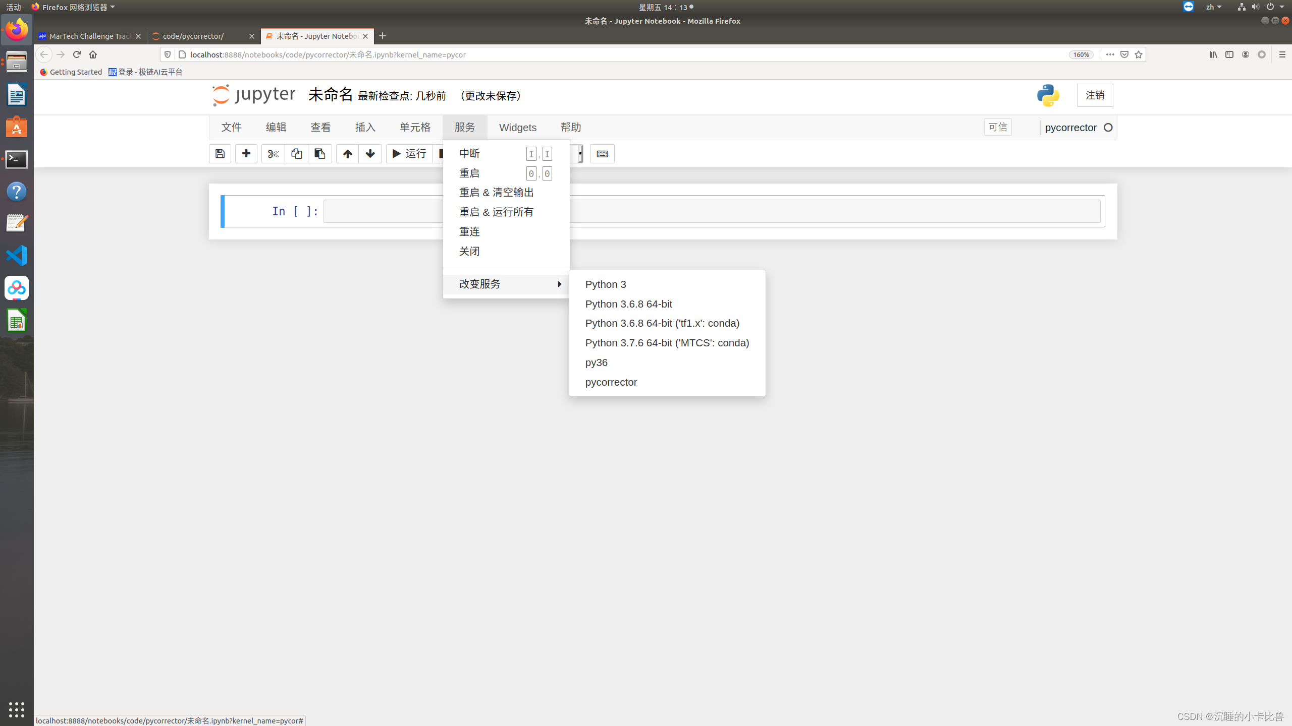Go to the Firefox home page
This screenshot has height=726, width=1292.
[93, 54]
